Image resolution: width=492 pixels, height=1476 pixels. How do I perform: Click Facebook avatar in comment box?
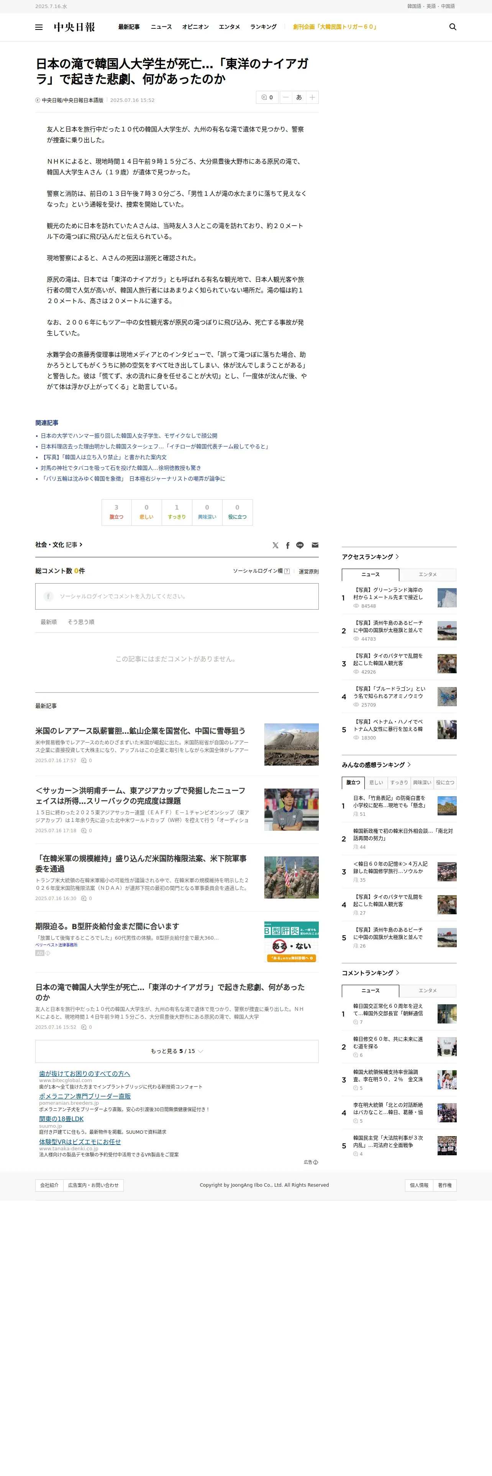[x=48, y=597]
